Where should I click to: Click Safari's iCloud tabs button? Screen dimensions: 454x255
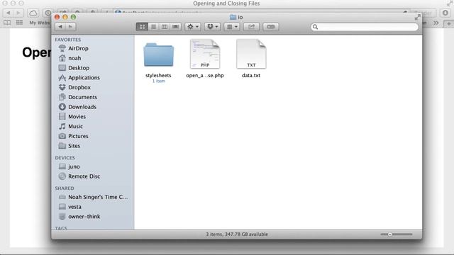pyautogui.click(x=33, y=13)
